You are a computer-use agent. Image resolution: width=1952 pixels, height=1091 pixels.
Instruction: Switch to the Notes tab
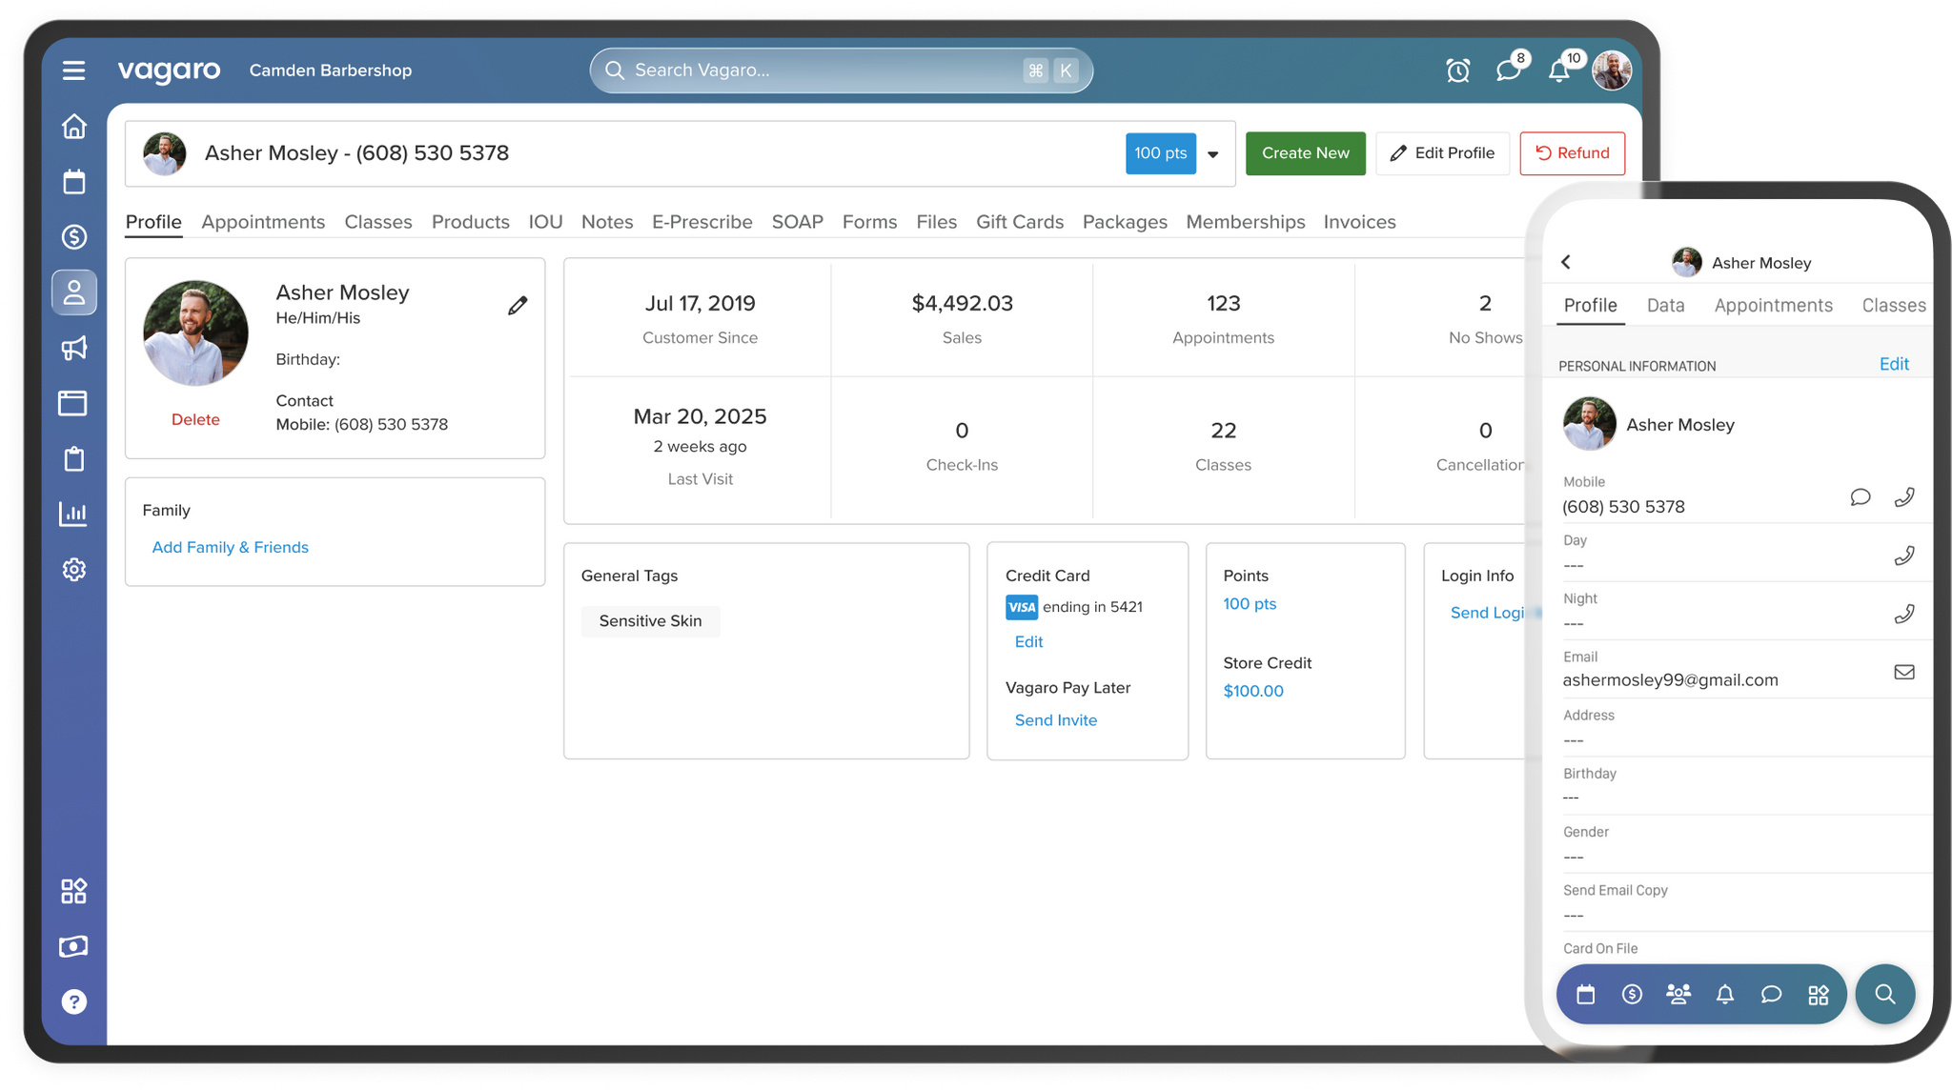(x=607, y=222)
